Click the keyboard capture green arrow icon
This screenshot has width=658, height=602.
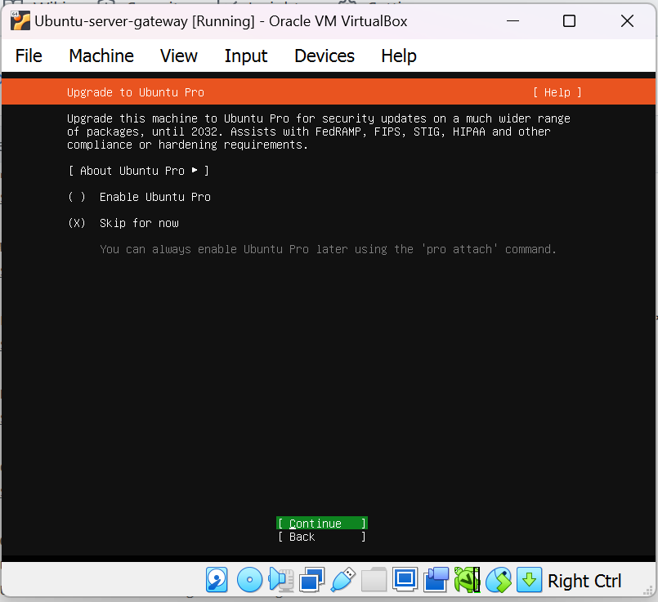(529, 580)
